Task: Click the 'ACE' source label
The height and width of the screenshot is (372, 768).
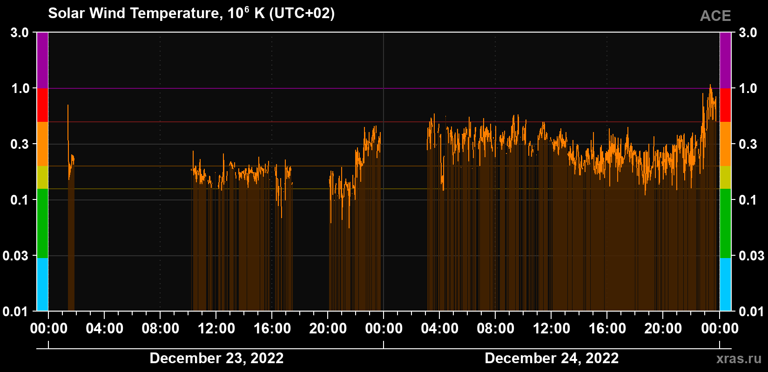Action: click(x=715, y=16)
